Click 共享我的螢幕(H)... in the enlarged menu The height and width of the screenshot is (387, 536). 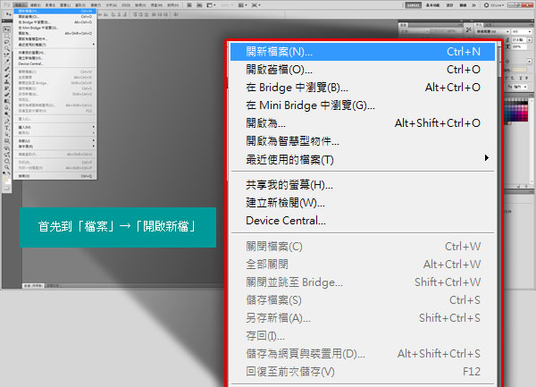point(363,185)
